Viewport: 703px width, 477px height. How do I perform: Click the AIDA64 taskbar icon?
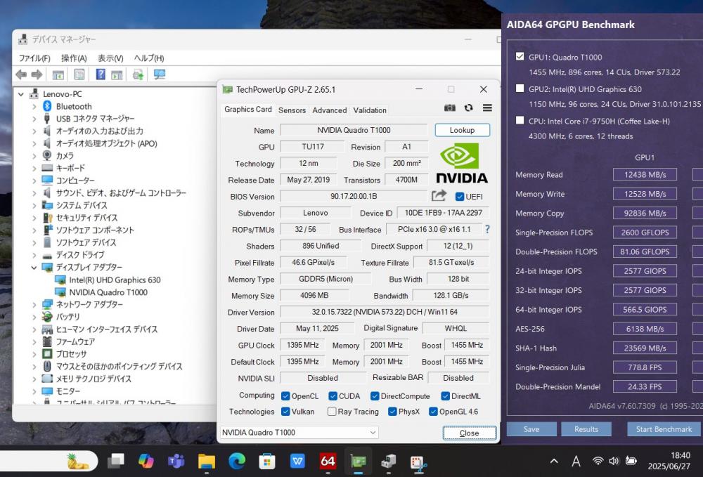pos(328,460)
